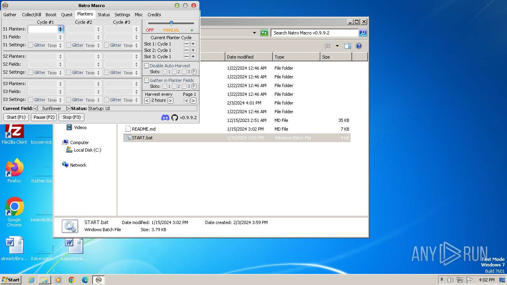Open alreadylibra Word document on desktop
507x285 pixels.
tap(14, 249)
